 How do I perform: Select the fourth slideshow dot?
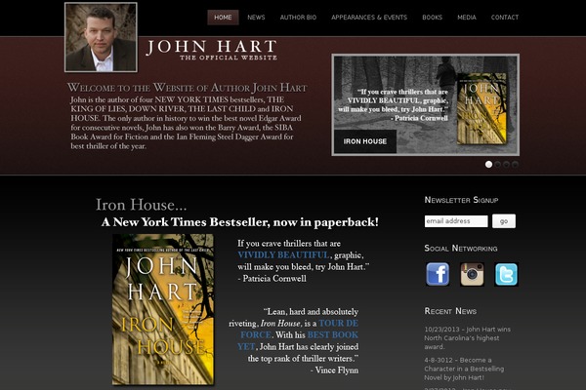[x=516, y=164]
